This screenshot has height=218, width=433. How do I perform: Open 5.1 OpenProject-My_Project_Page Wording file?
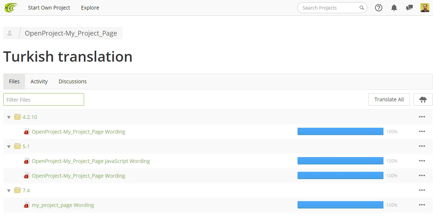coord(79,175)
